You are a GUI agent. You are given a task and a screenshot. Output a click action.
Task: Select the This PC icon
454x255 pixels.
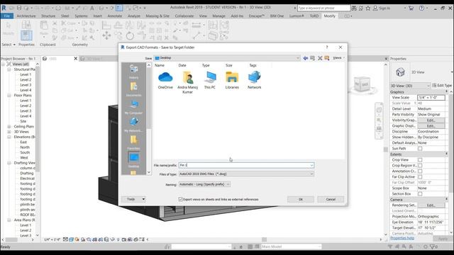210,77
